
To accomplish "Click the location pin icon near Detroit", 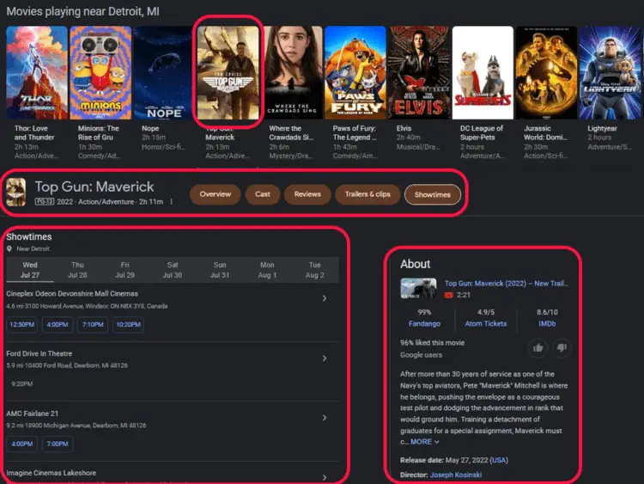I will [9, 248].
